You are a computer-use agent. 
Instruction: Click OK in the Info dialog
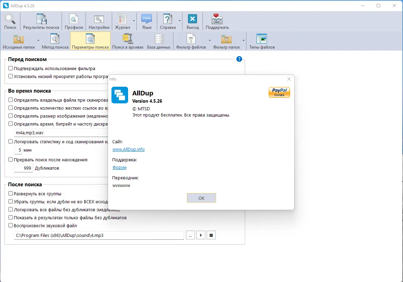(201, 198)
